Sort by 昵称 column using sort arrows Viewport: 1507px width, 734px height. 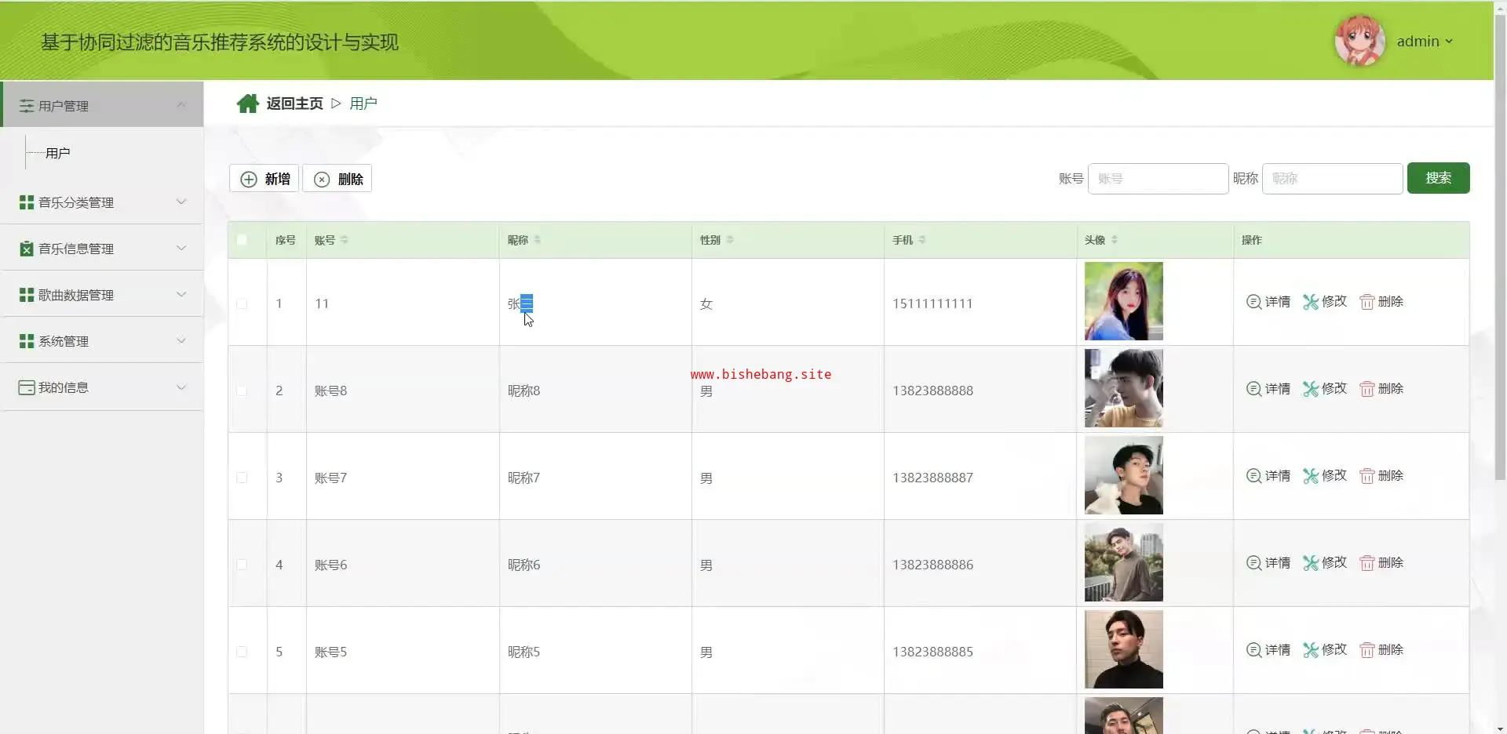point(538,240)
